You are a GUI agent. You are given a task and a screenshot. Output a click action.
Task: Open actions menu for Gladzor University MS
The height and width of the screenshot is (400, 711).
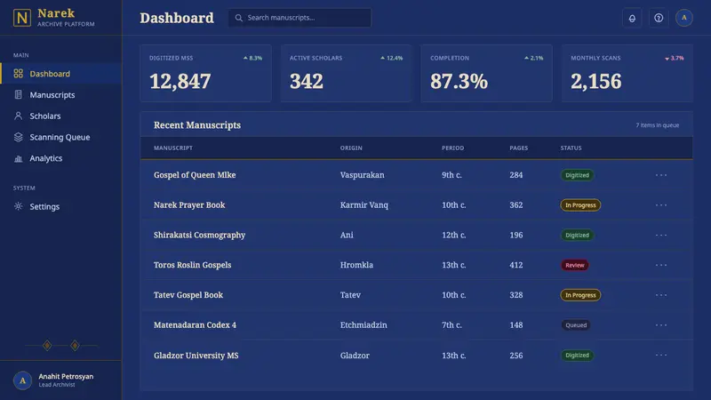pos(661,355)
